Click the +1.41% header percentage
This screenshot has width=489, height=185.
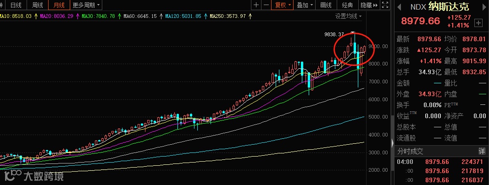tap(458, 25)
